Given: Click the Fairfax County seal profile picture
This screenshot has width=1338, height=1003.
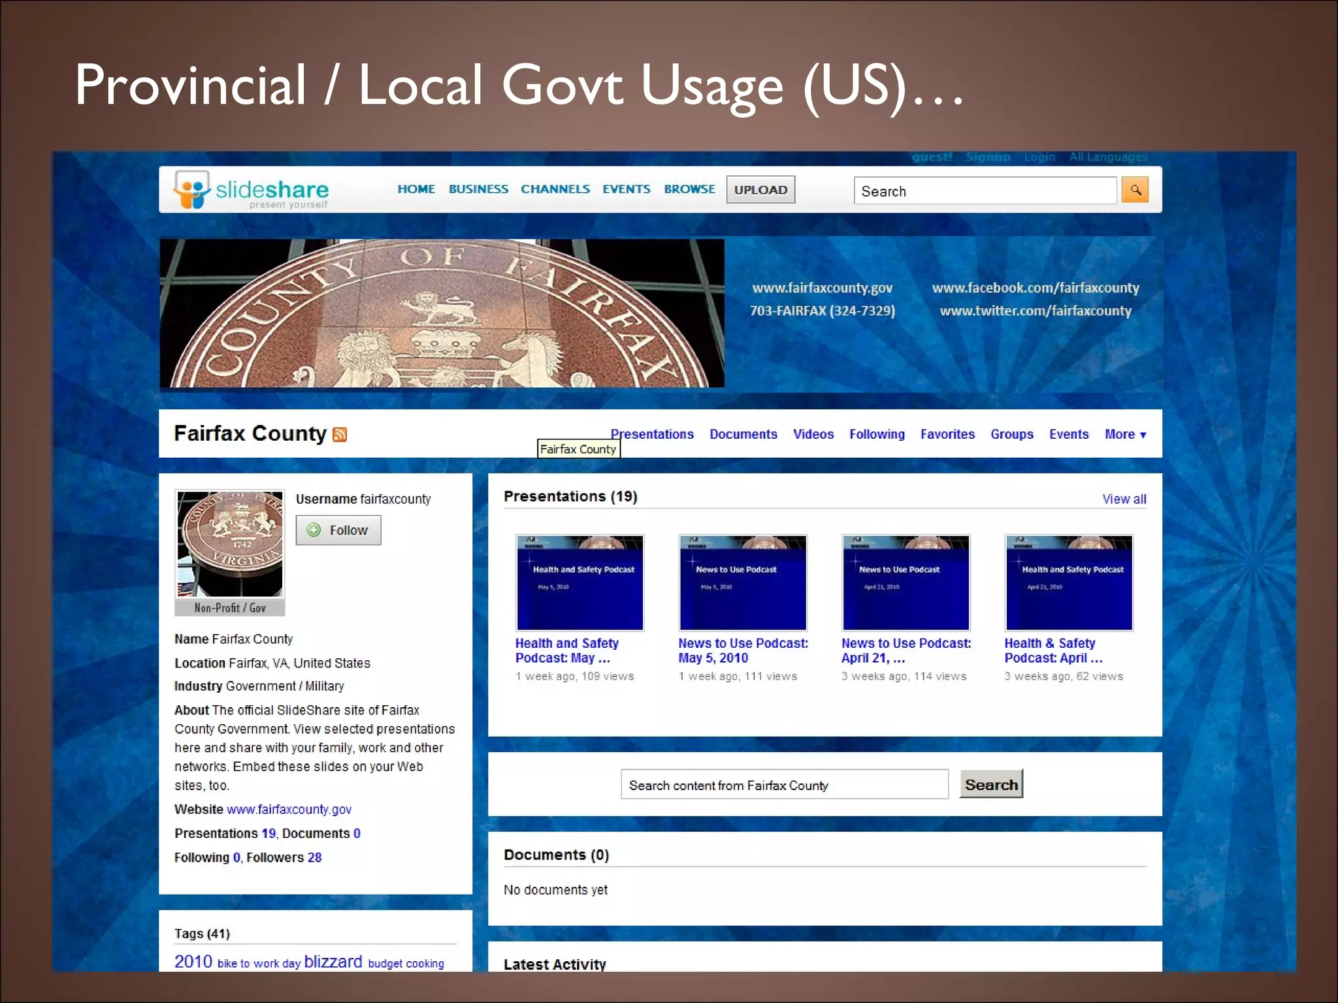Looking at the screenshot, I should click(230, 544).
